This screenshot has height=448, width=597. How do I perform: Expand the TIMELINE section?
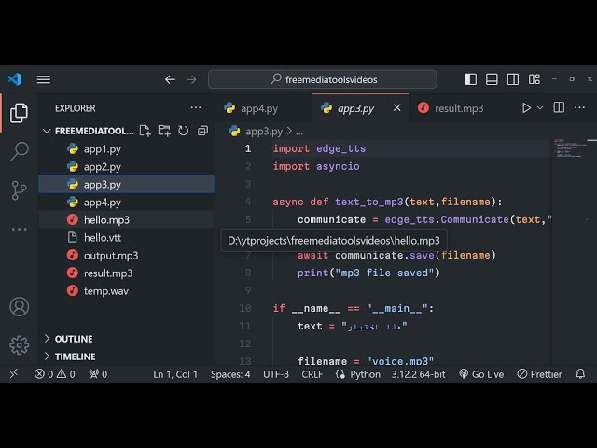75,357
